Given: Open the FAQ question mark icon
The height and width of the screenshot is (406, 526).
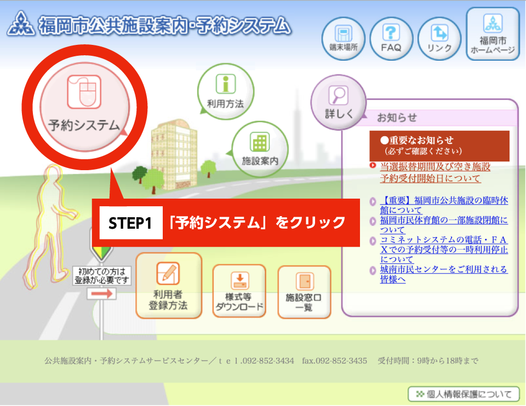Looking at the screenshot, I should [x=391, y=39].
